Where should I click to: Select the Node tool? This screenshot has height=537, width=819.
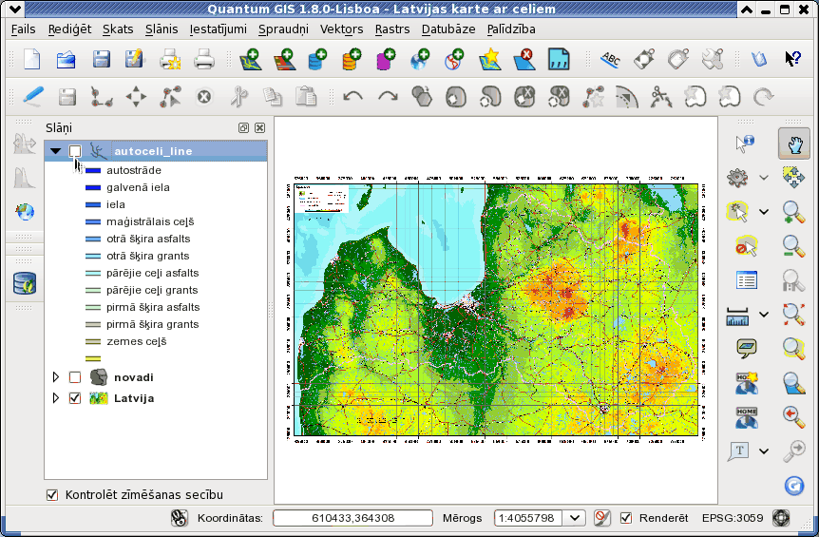[170, 97]
